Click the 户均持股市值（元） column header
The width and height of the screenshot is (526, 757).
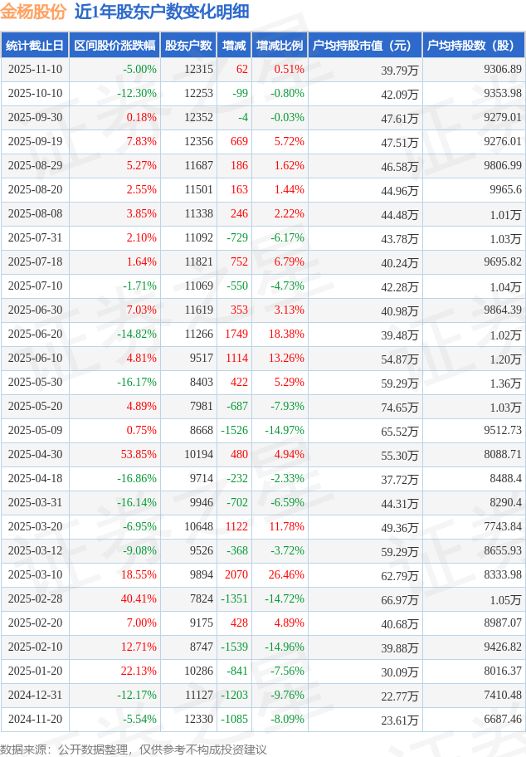click(365, 46)
